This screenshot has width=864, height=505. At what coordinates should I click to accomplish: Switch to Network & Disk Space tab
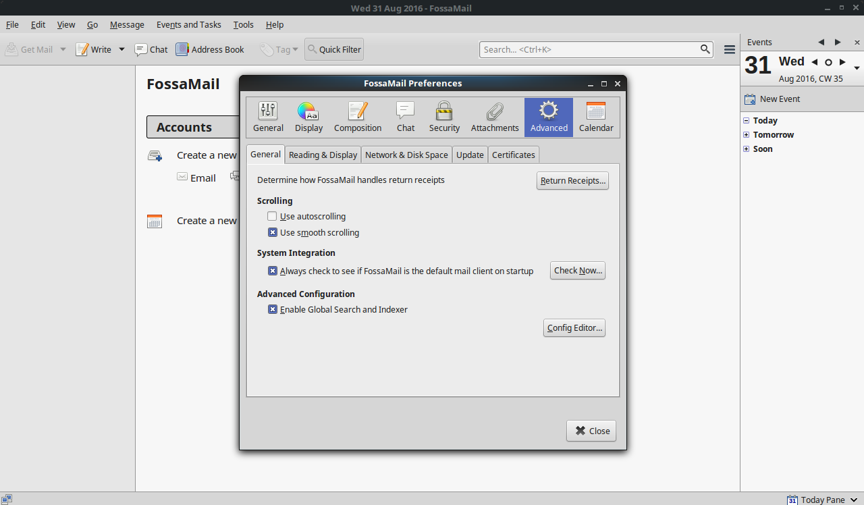point(406,155)
